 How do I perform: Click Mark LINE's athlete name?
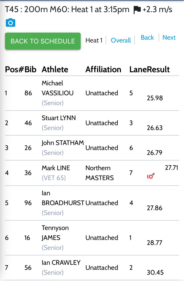pyautogui.click(x=56, y=168)
